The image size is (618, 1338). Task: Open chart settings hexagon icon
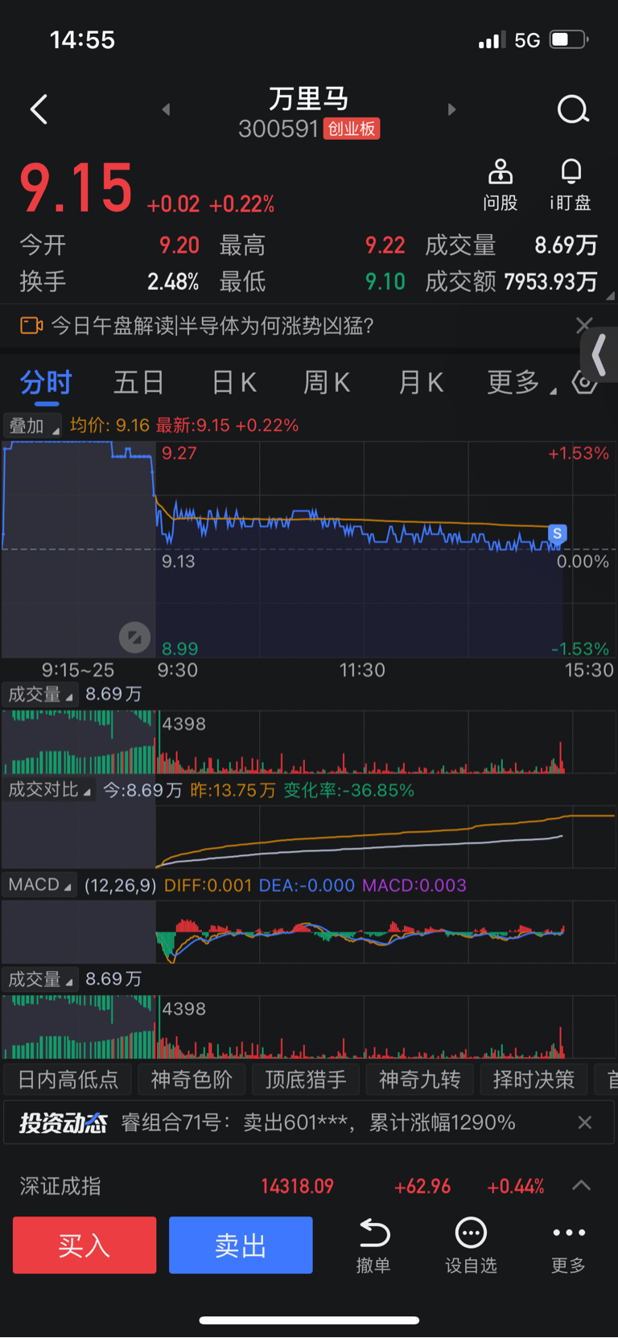point(585,382)
